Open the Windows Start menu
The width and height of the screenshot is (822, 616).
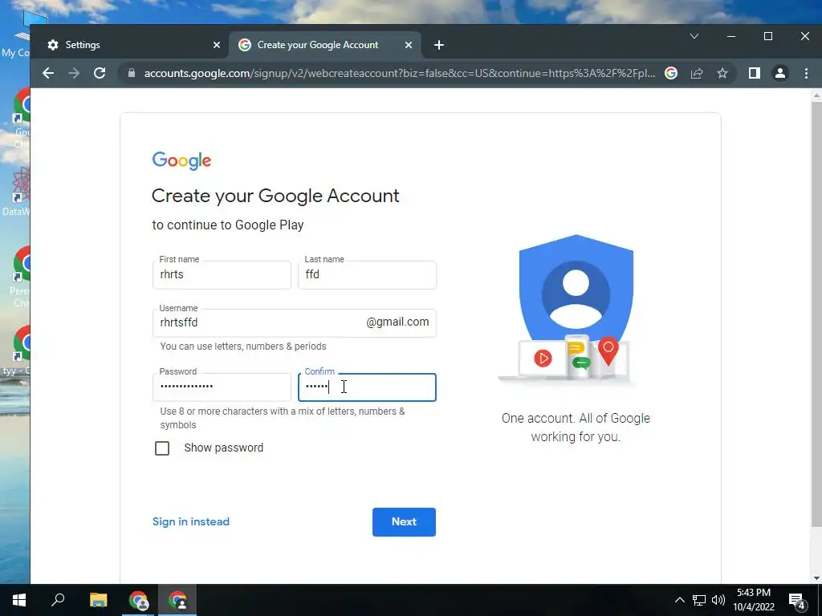tap(19, 600)
